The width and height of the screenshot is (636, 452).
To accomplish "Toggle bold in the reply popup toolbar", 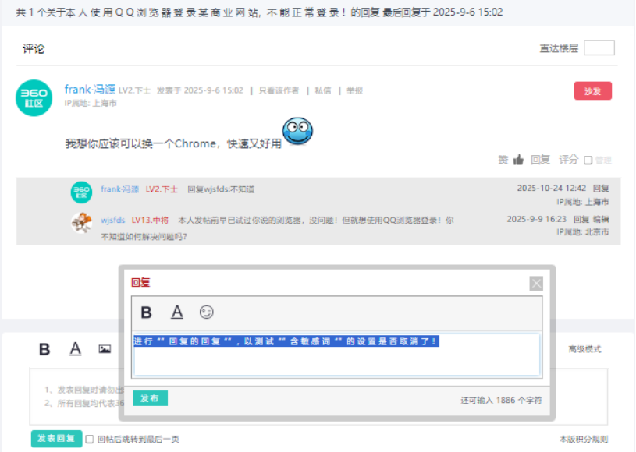I will coord(146,313).
